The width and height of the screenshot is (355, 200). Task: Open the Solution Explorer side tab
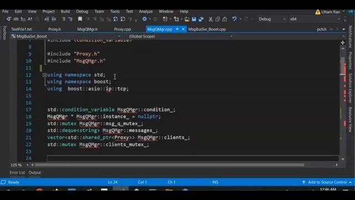pos(350,88)
